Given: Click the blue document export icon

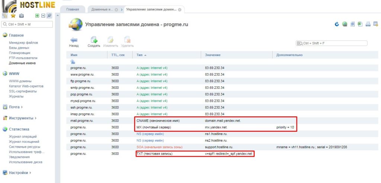Looking at the screenshot, I should coord(353,24).
